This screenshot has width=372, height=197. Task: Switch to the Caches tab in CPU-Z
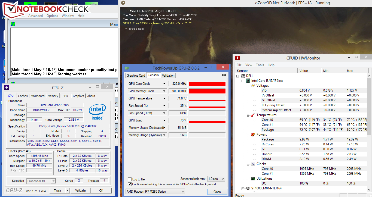click(x=23, y=96)
